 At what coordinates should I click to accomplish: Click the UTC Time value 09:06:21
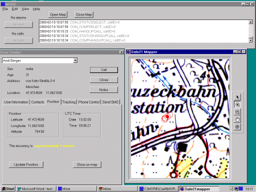coord(85,125)
